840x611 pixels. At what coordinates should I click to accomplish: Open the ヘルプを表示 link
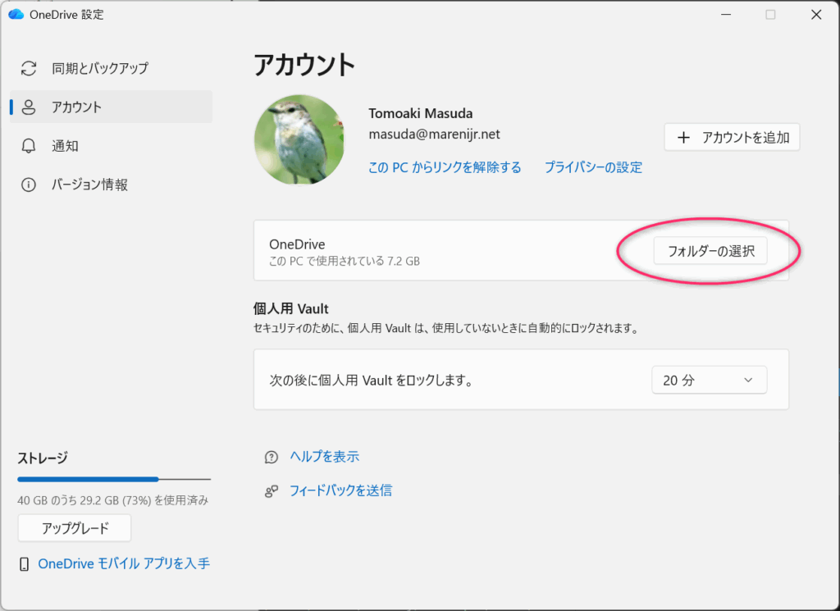[x=324, y=457]
